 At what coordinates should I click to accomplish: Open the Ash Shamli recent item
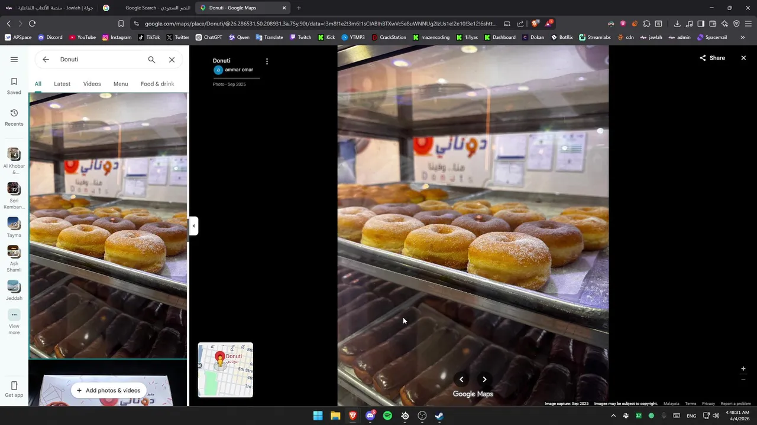coord(14,259)
